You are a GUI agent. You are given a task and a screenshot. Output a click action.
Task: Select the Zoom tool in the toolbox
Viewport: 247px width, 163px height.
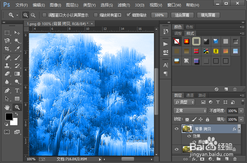tap(17, 107)
